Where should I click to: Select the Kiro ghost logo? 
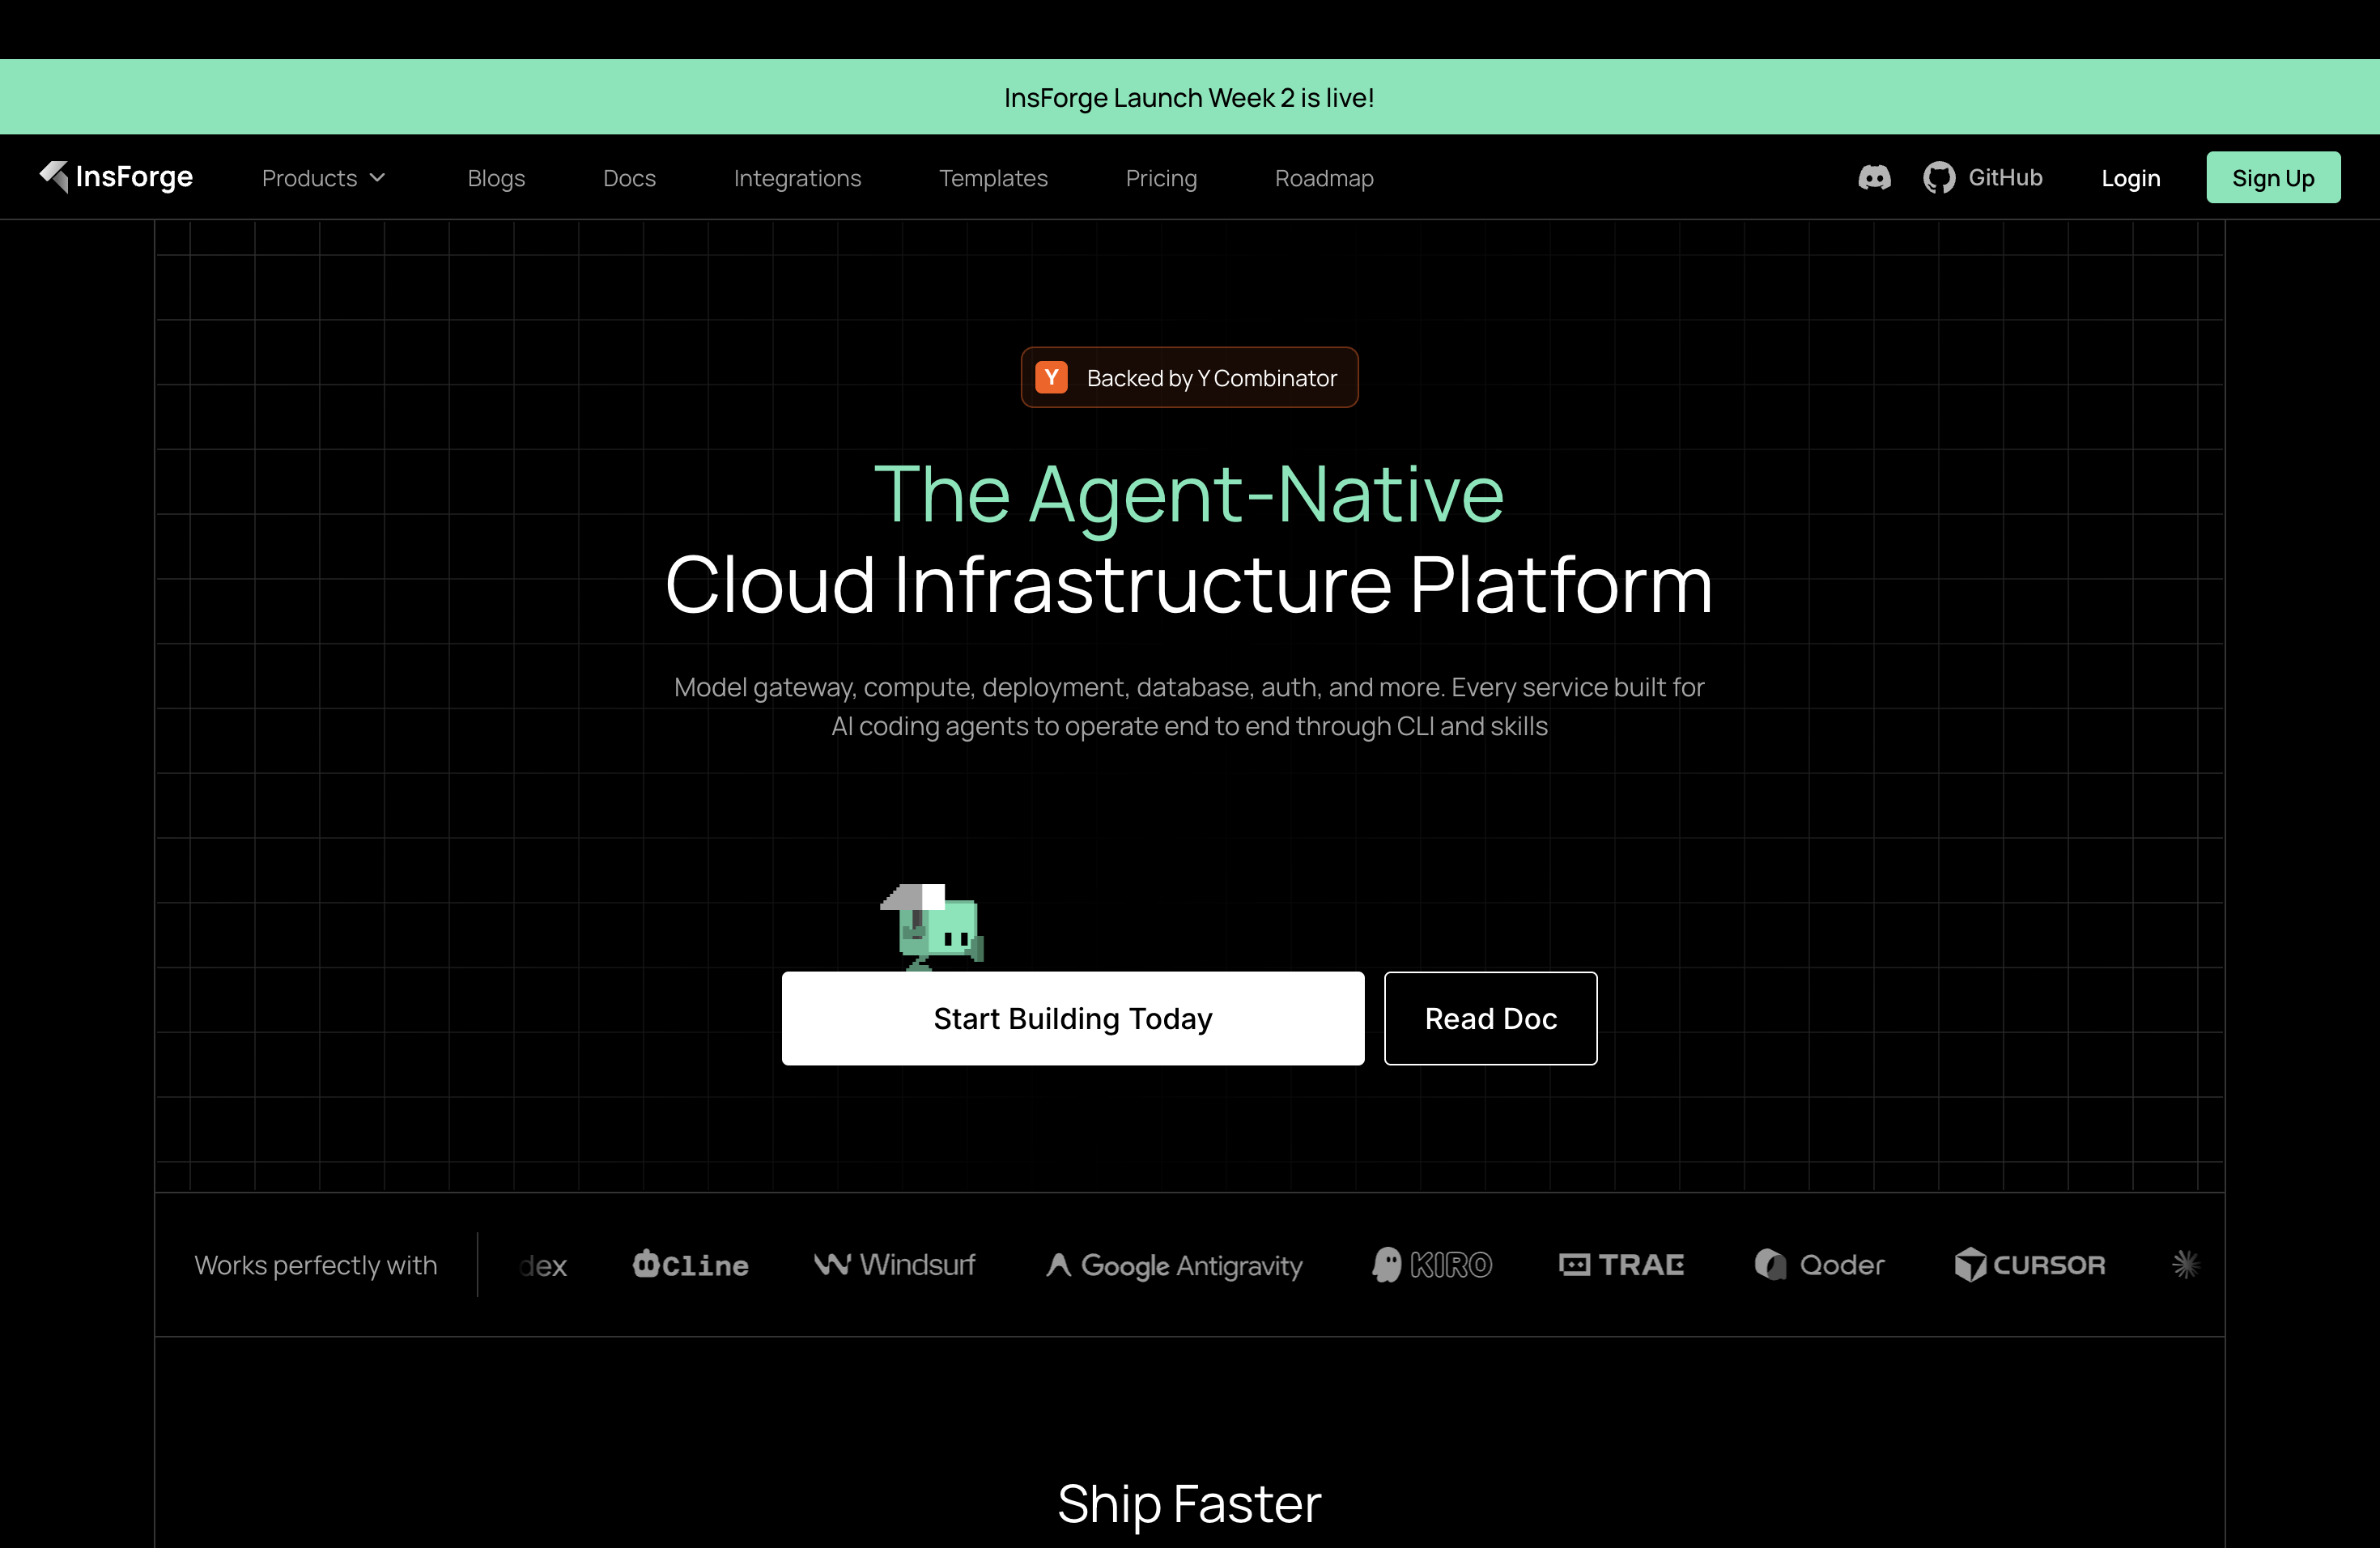(1432, 1265)
